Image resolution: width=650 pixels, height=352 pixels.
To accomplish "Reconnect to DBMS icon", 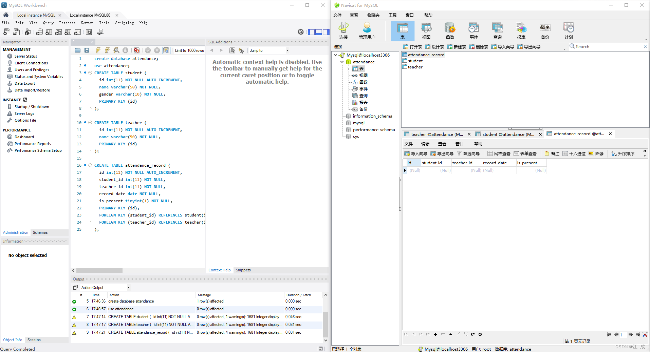I will click(100, 32).
